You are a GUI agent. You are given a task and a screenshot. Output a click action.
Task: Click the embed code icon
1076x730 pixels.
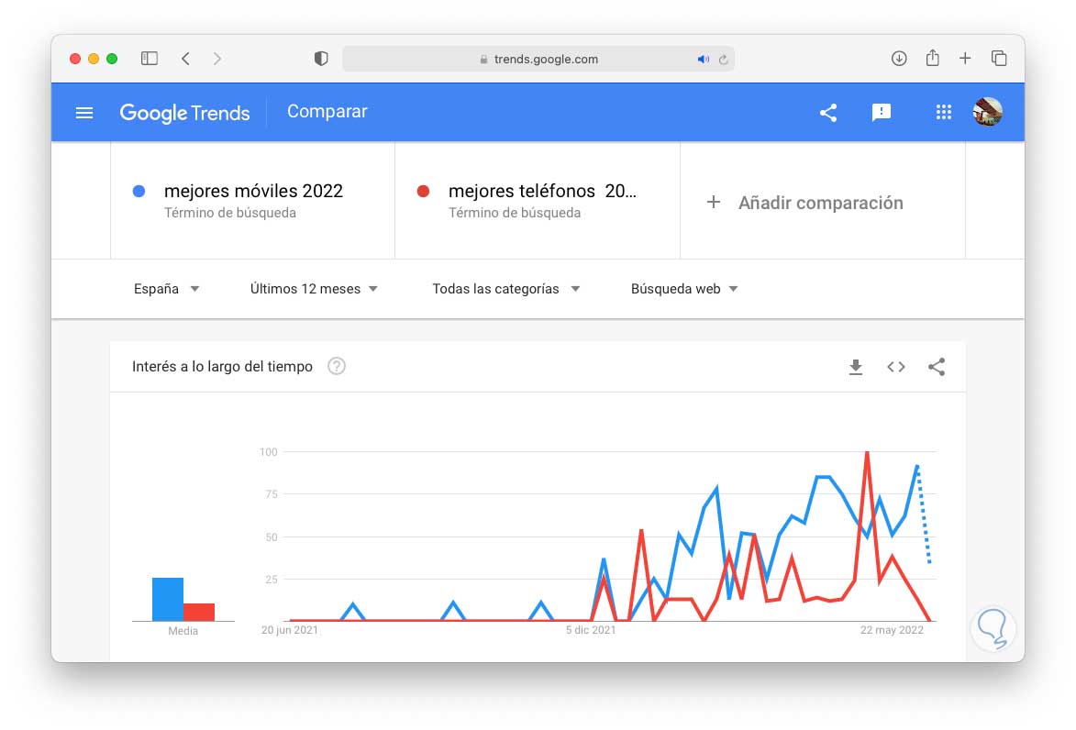coord(896,367)
